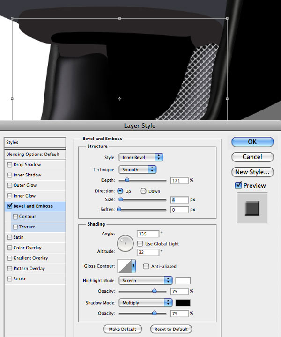
Task: Click the top-left transform handle on canvas
Action: tap(12, 18)
